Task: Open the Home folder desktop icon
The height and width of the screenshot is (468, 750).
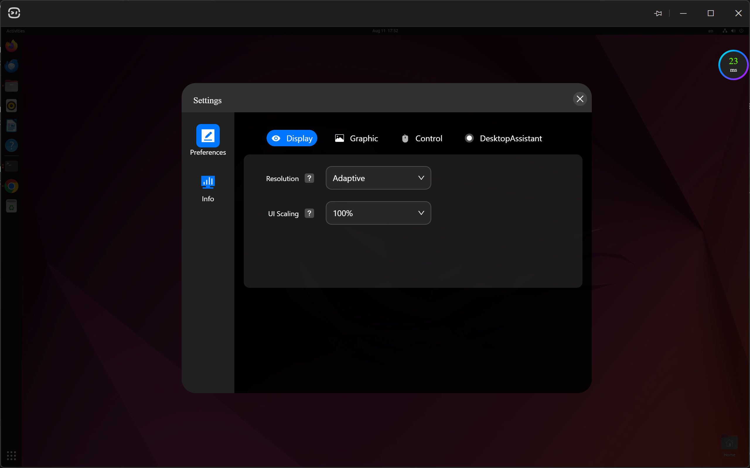Action: (x=729, y=446)
